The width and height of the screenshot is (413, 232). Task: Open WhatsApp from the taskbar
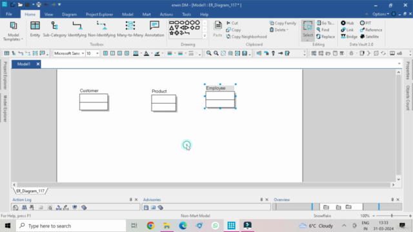click(215, 226)
